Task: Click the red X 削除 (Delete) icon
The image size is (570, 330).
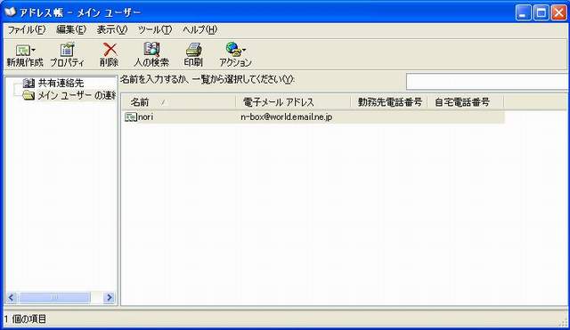Action: pyautogui.click(x=110, y=50)
